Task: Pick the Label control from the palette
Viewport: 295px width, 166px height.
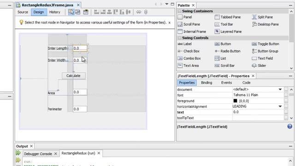Action: 184,44
